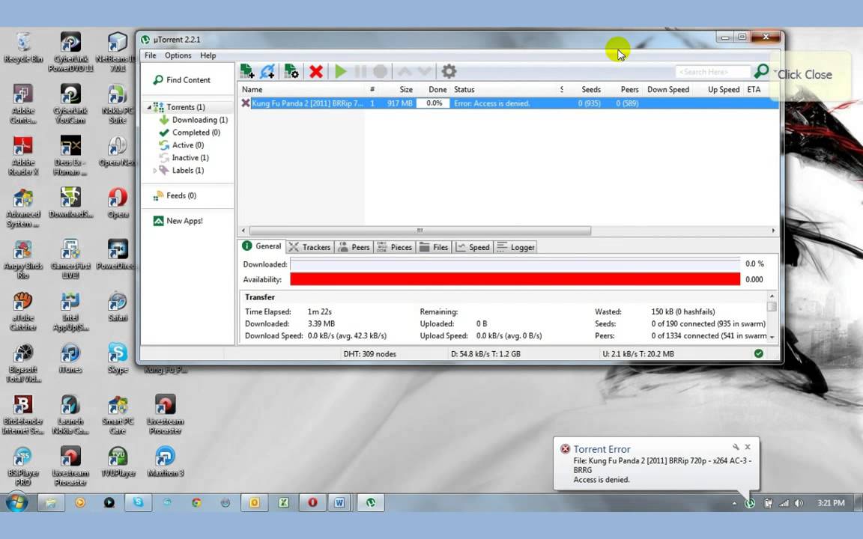Open Preferences with the gear icon
Screen dimensions: 863x539
click(449, 72)
